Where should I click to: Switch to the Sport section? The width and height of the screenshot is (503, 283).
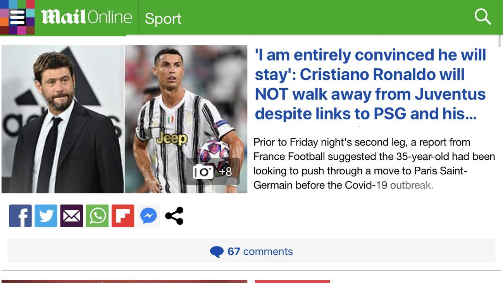coord(162,18)
